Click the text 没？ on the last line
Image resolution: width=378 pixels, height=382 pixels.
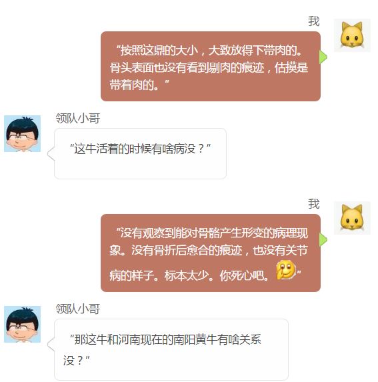tap(73, 361)
